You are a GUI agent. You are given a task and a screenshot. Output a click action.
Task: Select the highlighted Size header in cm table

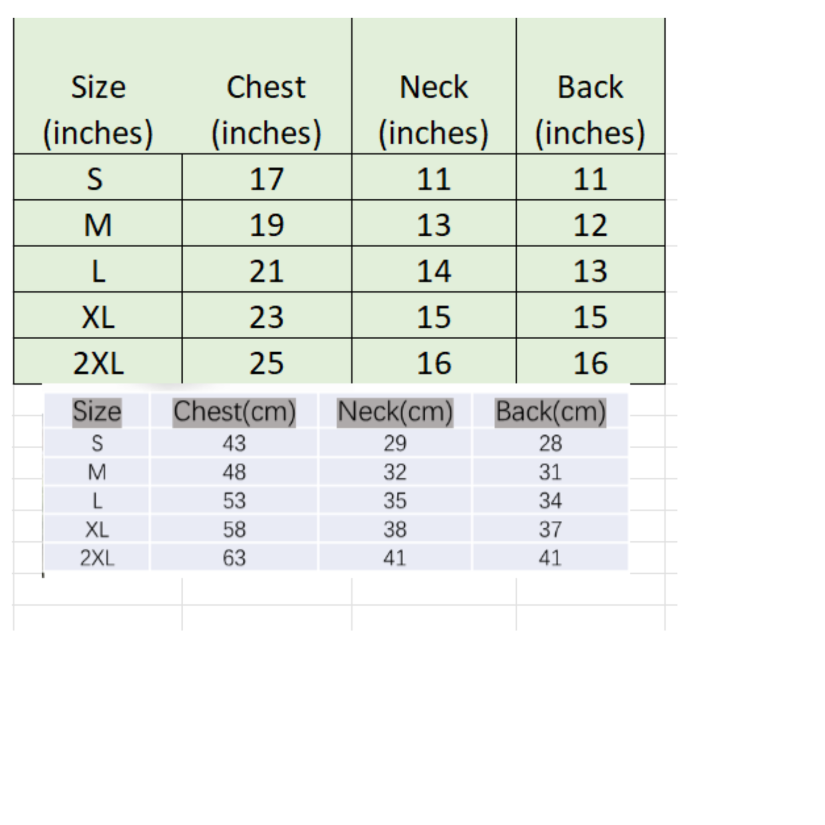click(x=96, y=412)
